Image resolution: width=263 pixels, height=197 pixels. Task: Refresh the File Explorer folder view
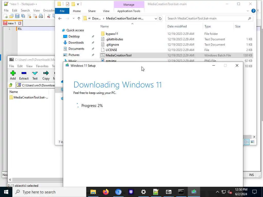click(160, 18)
